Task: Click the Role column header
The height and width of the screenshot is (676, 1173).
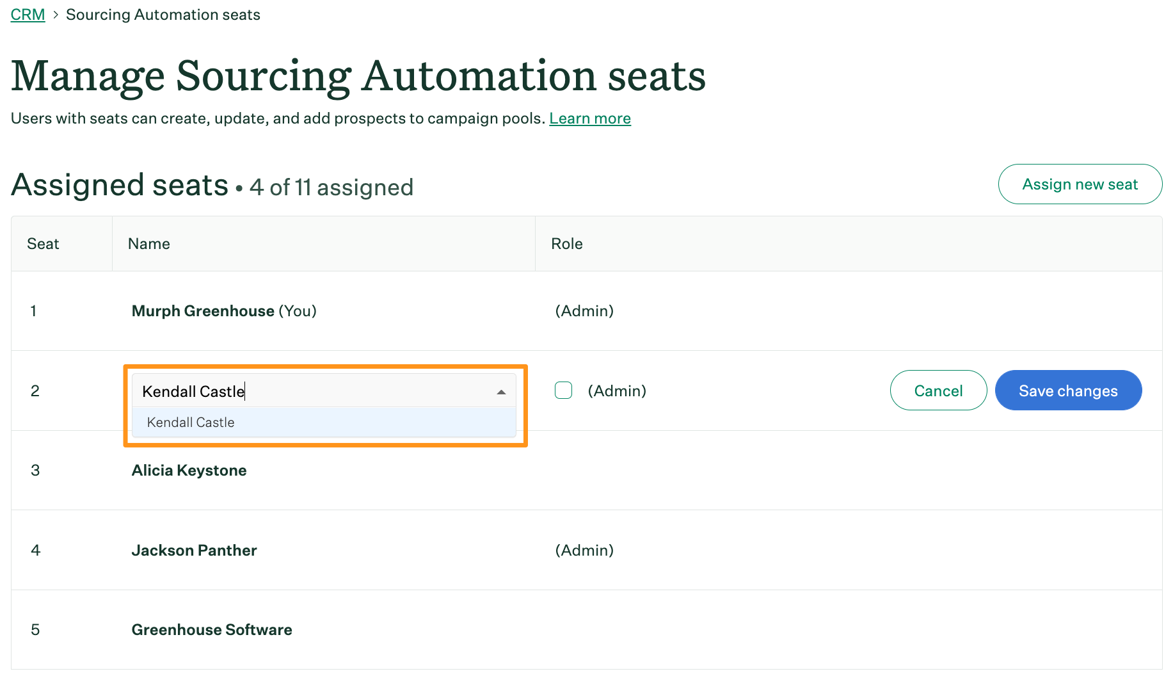Action: (x=566, y=243)
